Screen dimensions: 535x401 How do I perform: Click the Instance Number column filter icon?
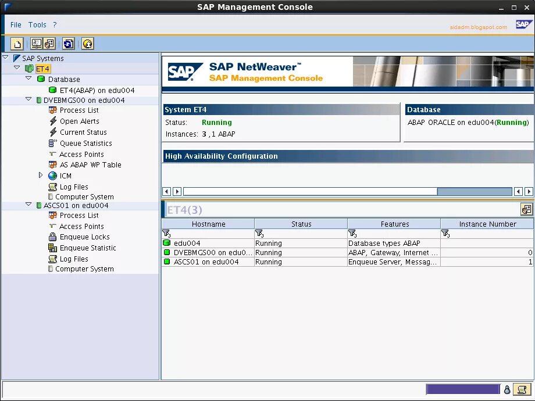(x=445, y=233)
